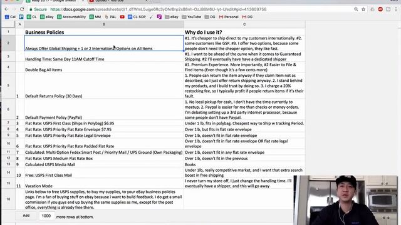
Task: Open the MM bookmark
Action: tap(95, 17)
